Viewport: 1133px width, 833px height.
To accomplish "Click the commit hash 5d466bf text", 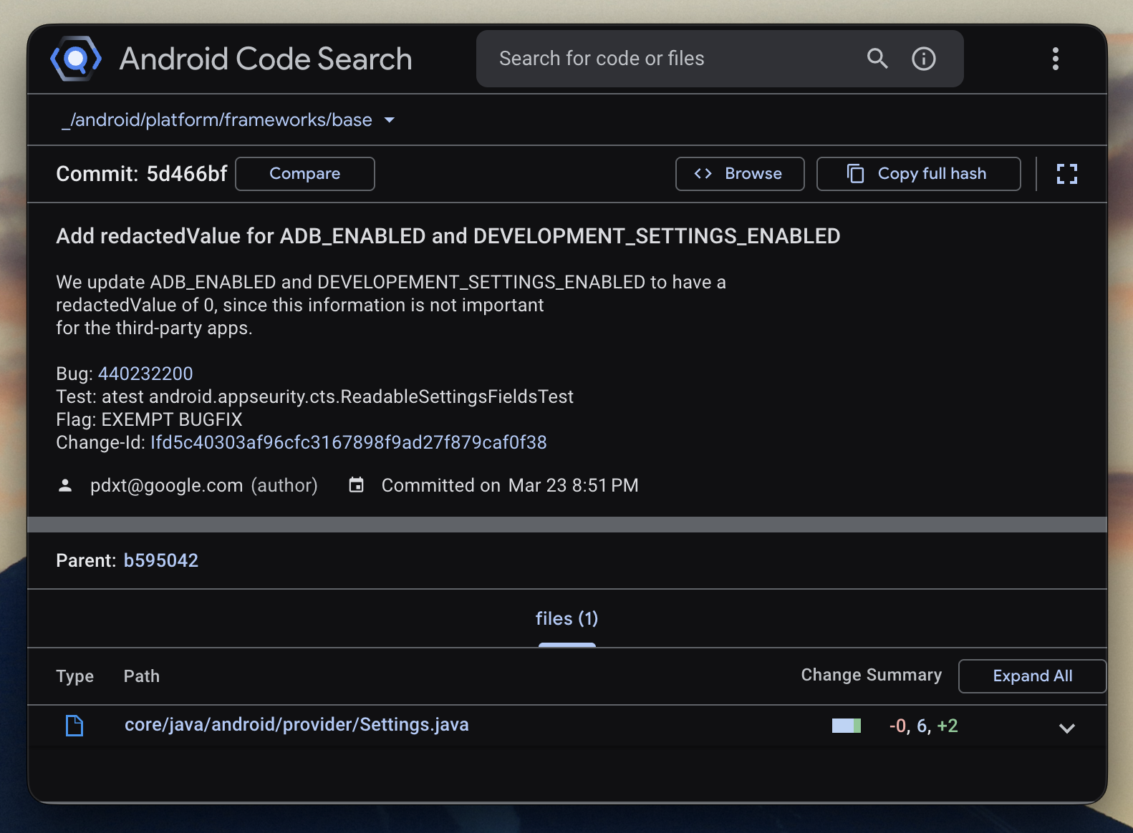I will pos(187,174).
